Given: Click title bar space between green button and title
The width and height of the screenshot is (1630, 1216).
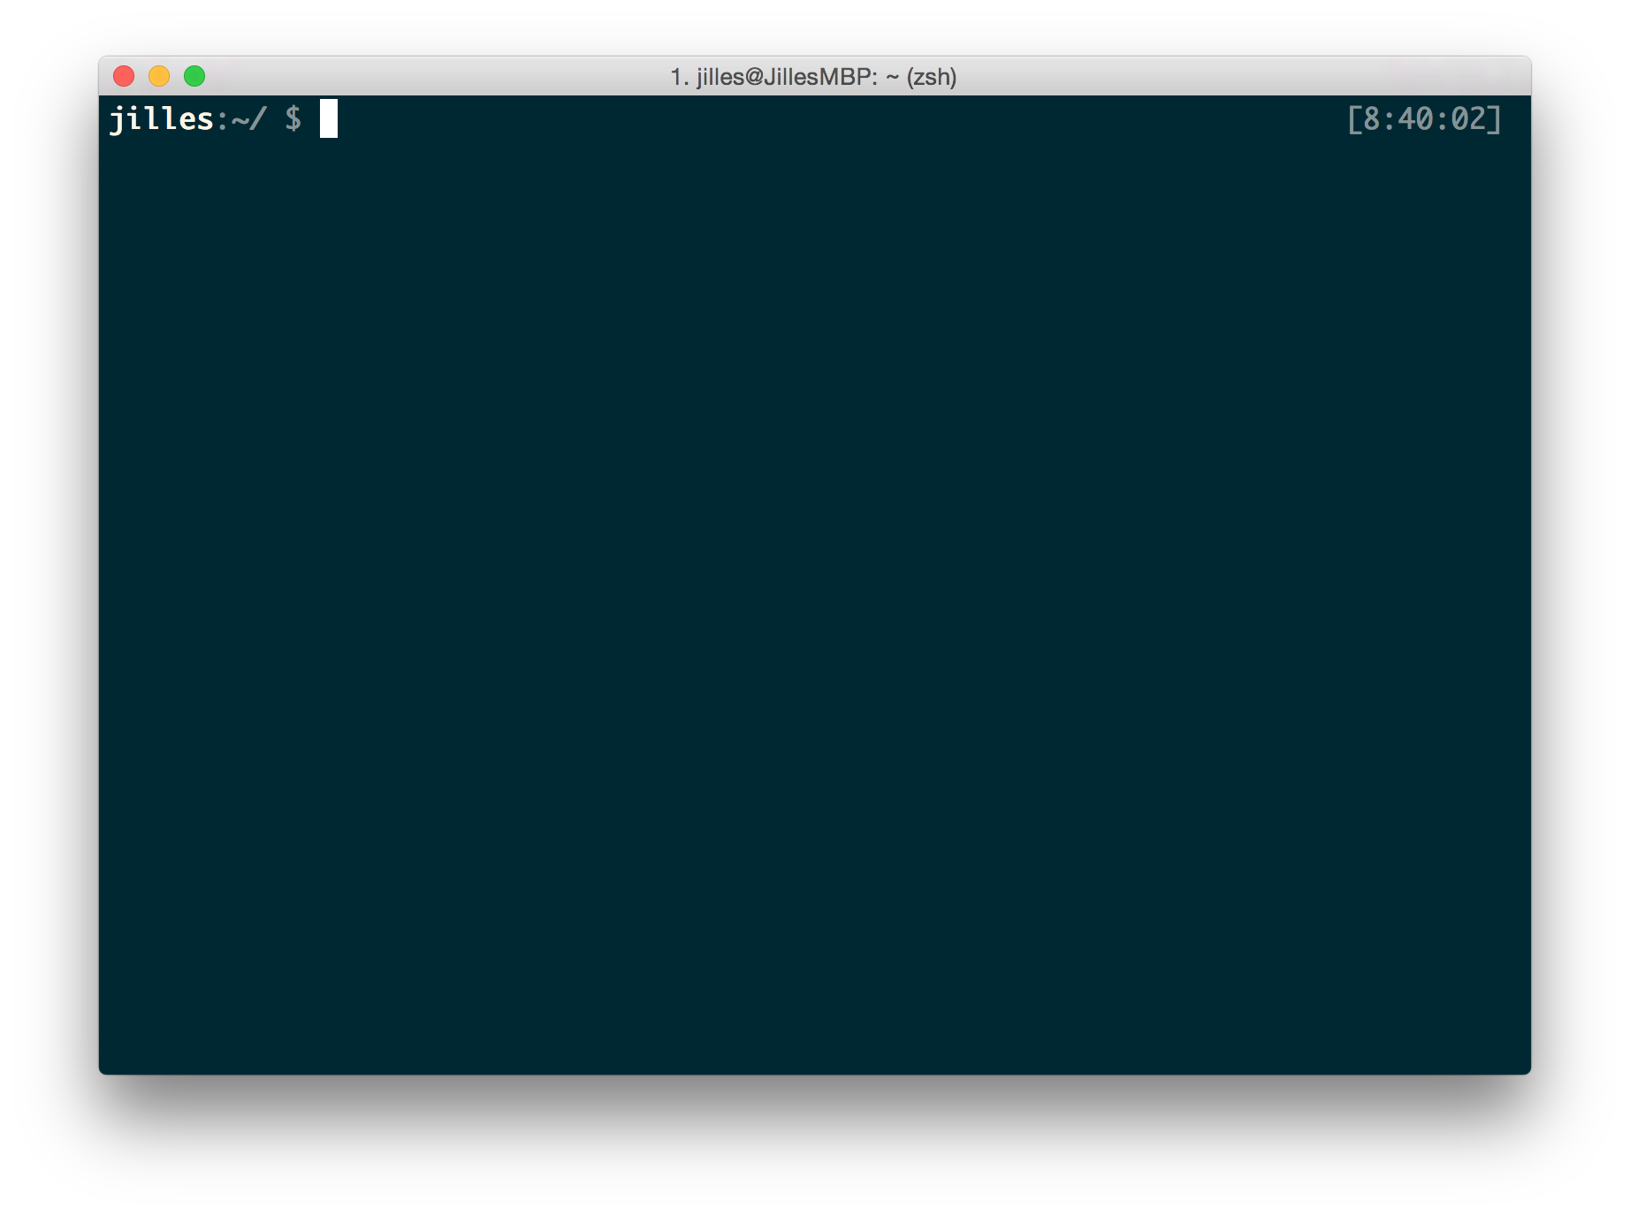Looking at the screenshot, I should (433, 77).
